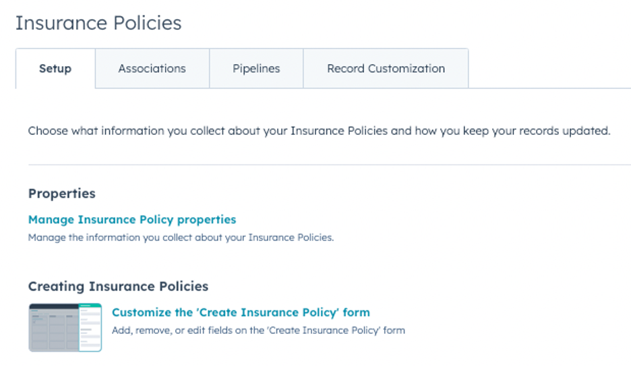The image size is (631, 367).
Task: Click the 'Manage the information you collect' text
Action: (x=181, y=237)
